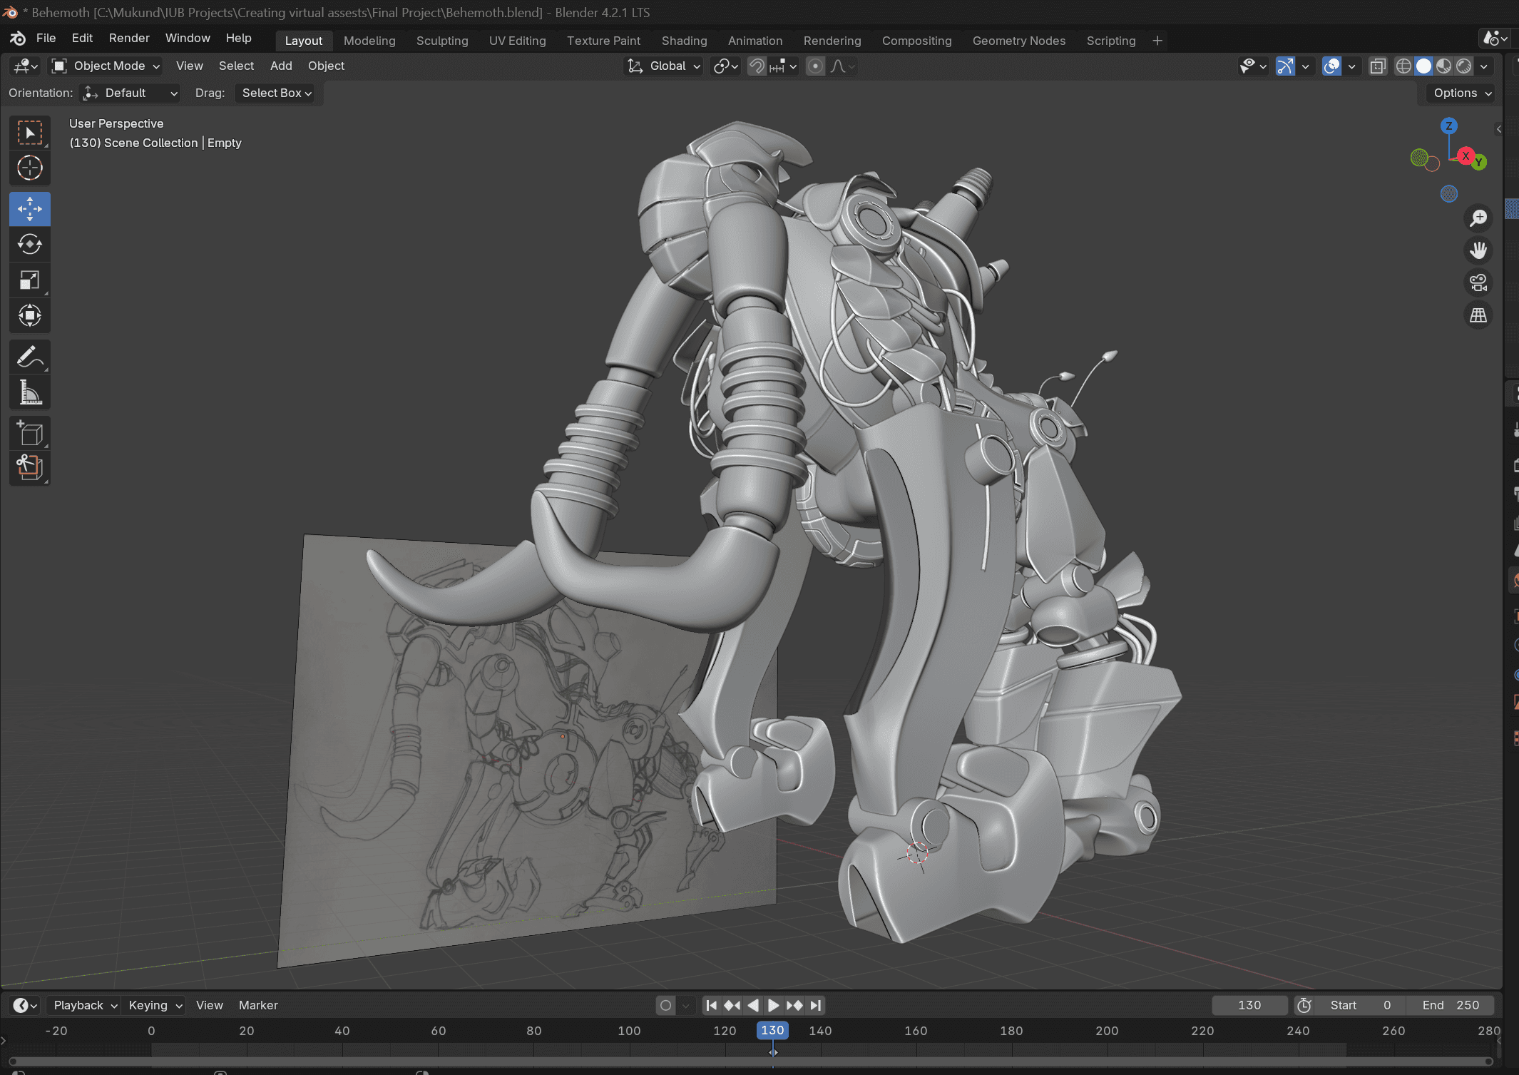Click the End frame 250 field

[x=1451, y=1005]
